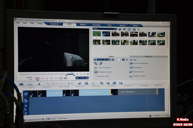The width and height of the screenshot is (193, 128).
Task: Open the Batch Convert toolbar icon
Action: click(x=108, y=83)
